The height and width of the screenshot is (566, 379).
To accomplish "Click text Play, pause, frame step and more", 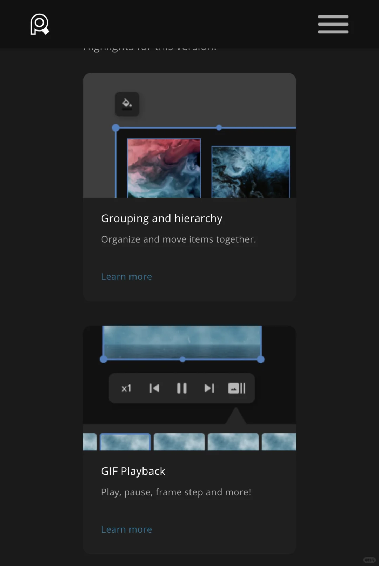I will 176,492.
